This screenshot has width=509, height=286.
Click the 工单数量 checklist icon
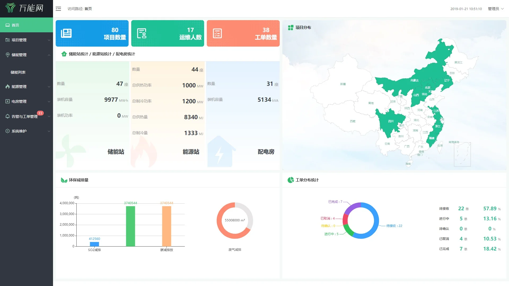point(217,33)
